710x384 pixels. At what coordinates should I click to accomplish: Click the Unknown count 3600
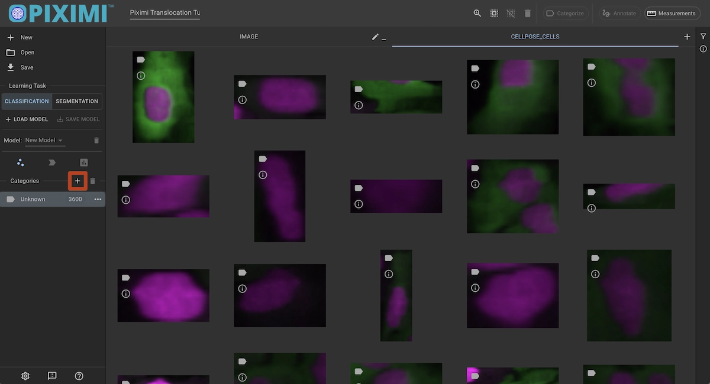click(x=75, y=199)
